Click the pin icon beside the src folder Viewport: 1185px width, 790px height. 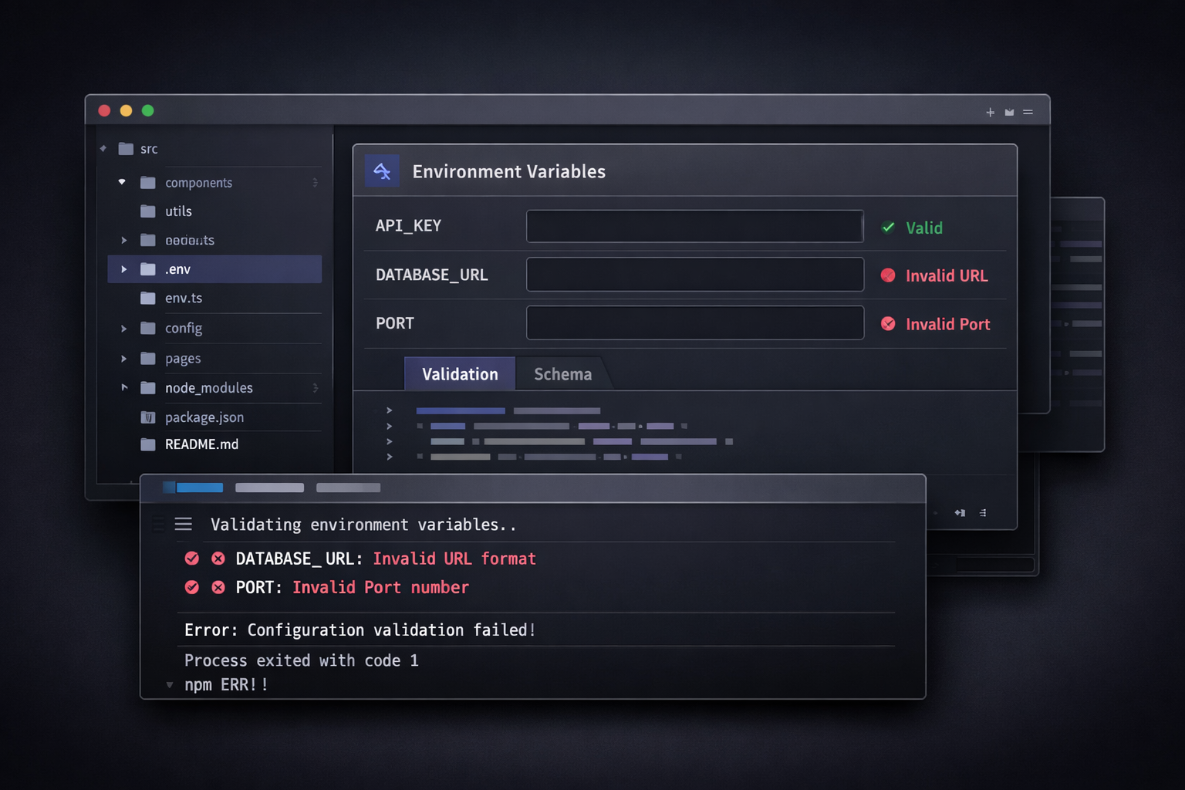(x=103, y=148)
